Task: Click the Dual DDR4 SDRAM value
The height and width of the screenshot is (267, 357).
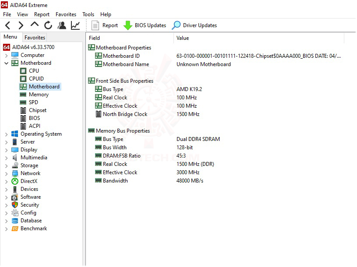Action: [198, 139]
